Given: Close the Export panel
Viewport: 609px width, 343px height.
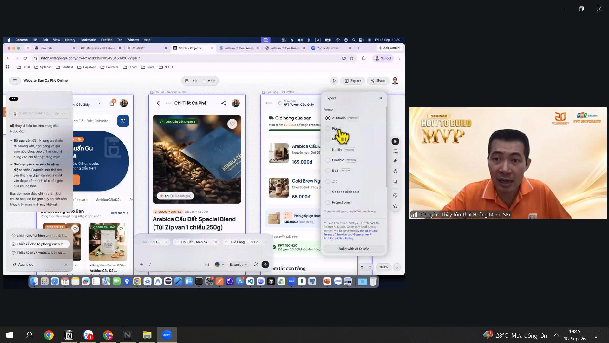Looking at the screenshot, I should click(x=381, y=98).
